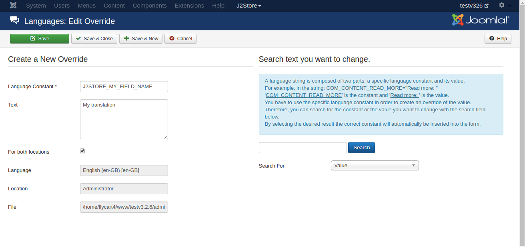This screenshot has height=247, width=525.
Task: Open the Users menu
Action: [62, 6]
